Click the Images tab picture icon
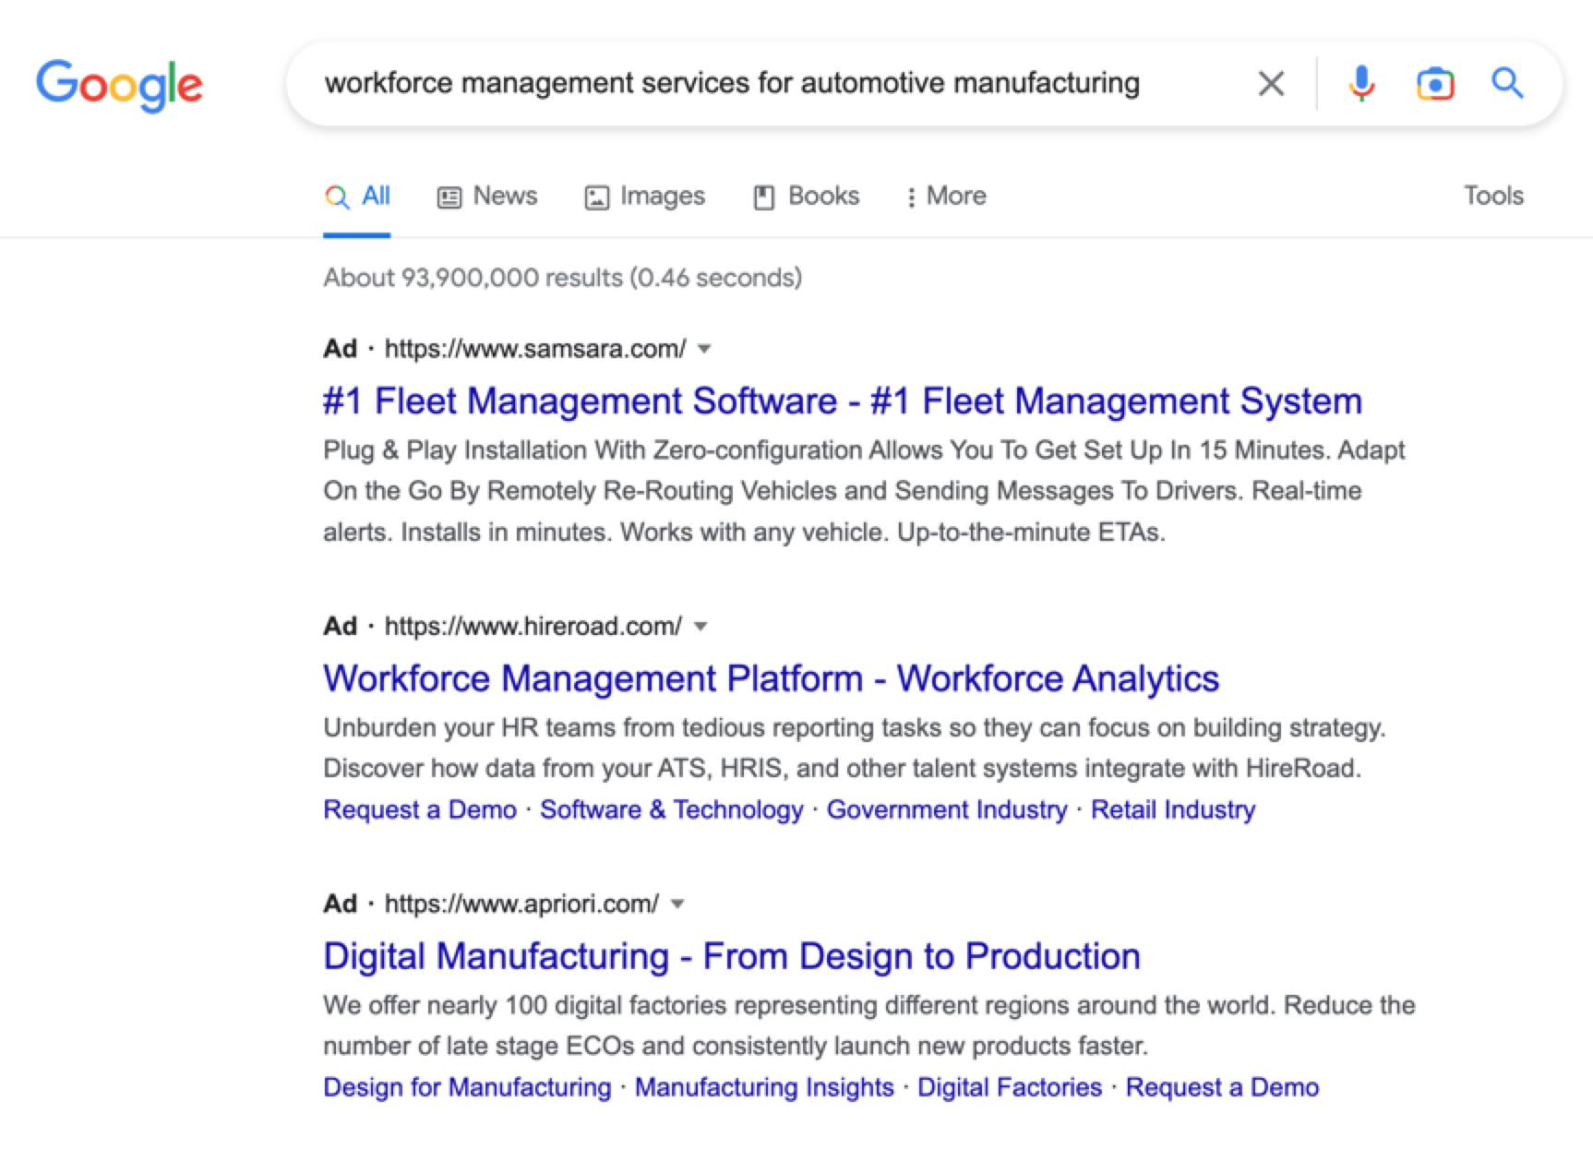This screenshot has width=1593, height=1150. click(x=596, y=198)
